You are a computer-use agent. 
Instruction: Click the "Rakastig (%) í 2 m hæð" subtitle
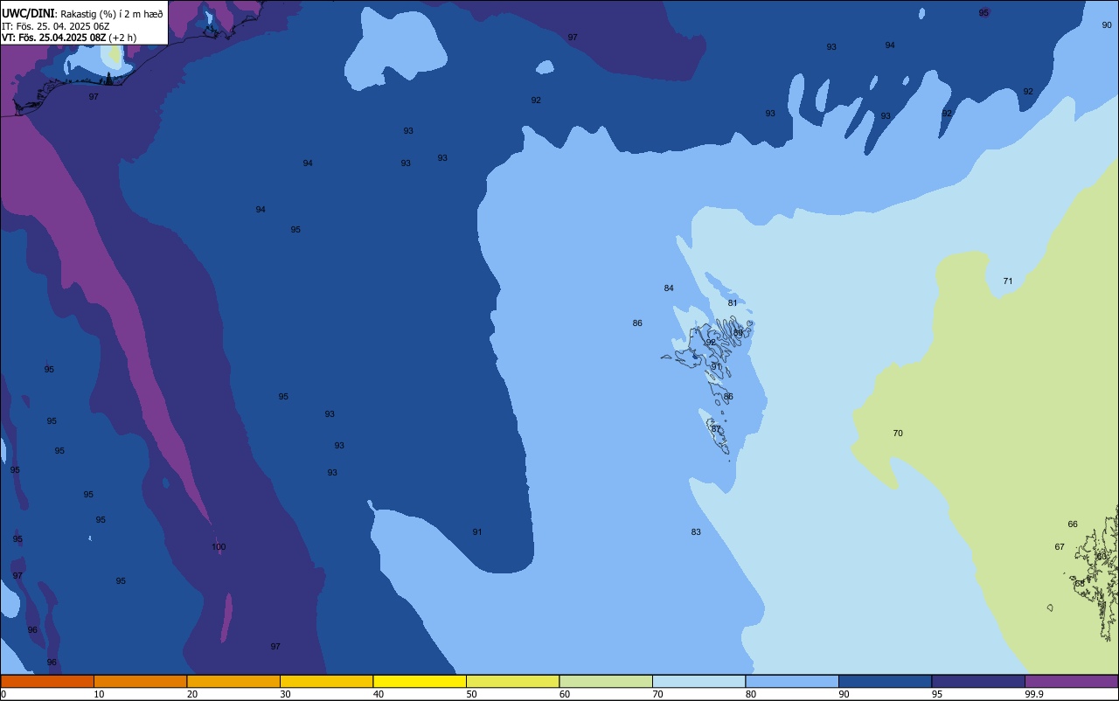[x=112, y=14]
